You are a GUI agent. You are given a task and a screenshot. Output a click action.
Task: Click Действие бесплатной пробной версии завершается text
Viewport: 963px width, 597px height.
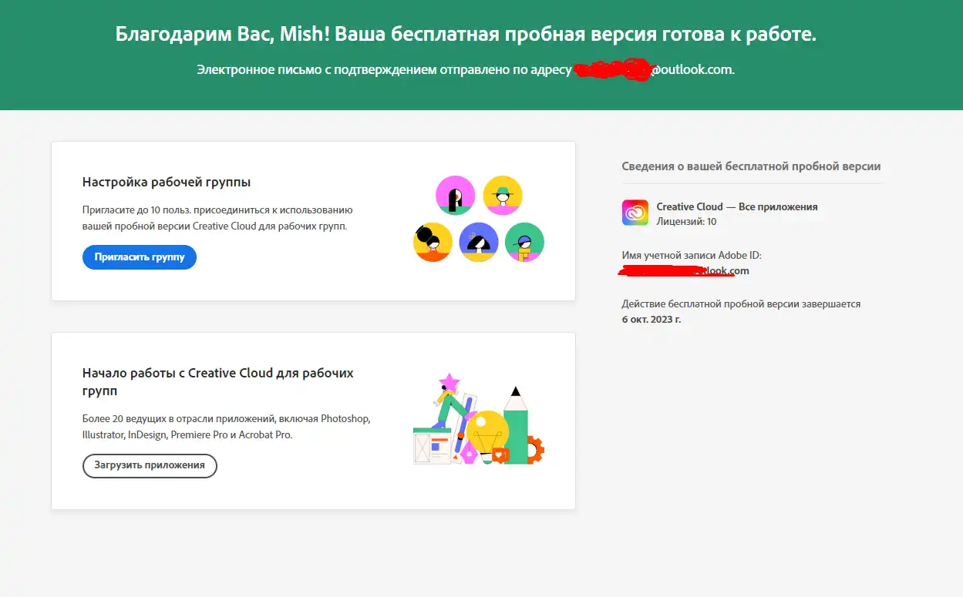pos(741,304)
